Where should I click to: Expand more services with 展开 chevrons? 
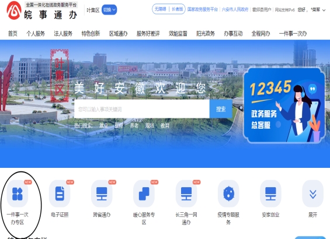[312, 194]
